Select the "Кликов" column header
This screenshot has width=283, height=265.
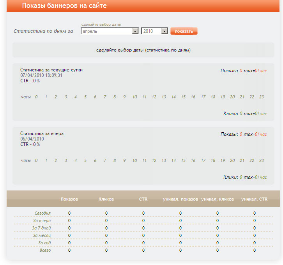click(x=106, y=199)
